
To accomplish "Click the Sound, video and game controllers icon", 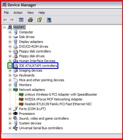I will coord(15,118).
